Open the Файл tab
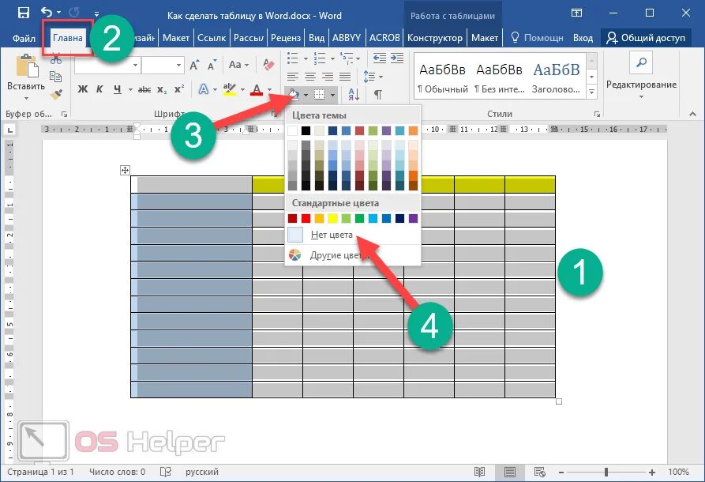705x482 pixels. click(x=24, y=38)
